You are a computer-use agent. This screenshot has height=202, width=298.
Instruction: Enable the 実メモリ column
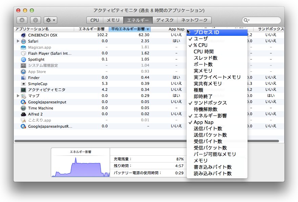point(217,71)
